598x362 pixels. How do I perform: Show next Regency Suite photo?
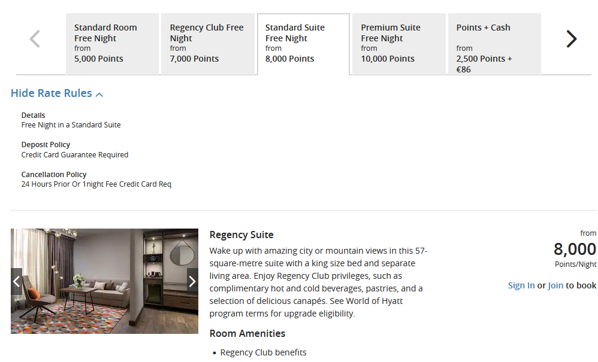(x=192, y=281)
